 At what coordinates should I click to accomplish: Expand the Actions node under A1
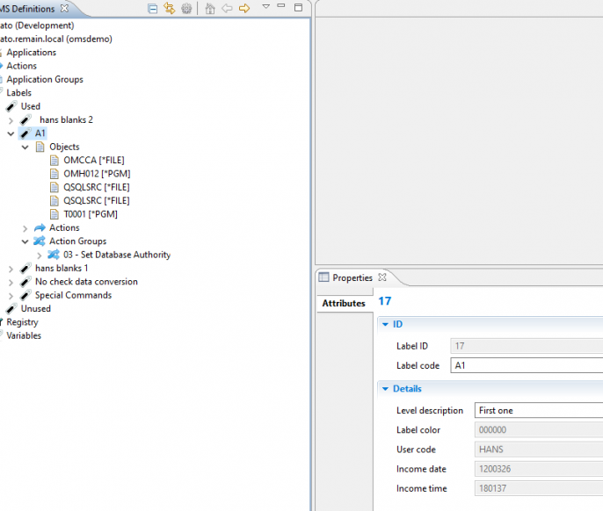tap(25, 228)
